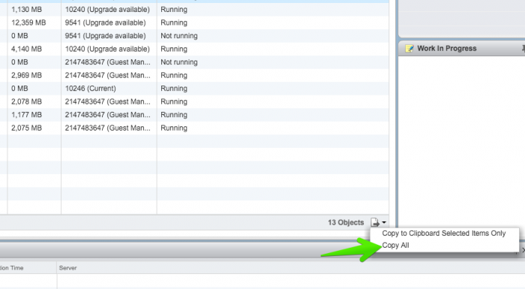
Task: Click the Work In Progress notepad icon
Action: [409, 49]
